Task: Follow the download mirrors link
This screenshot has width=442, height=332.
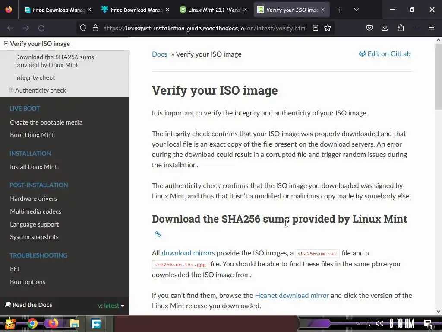Action: (x=188, y=253)
